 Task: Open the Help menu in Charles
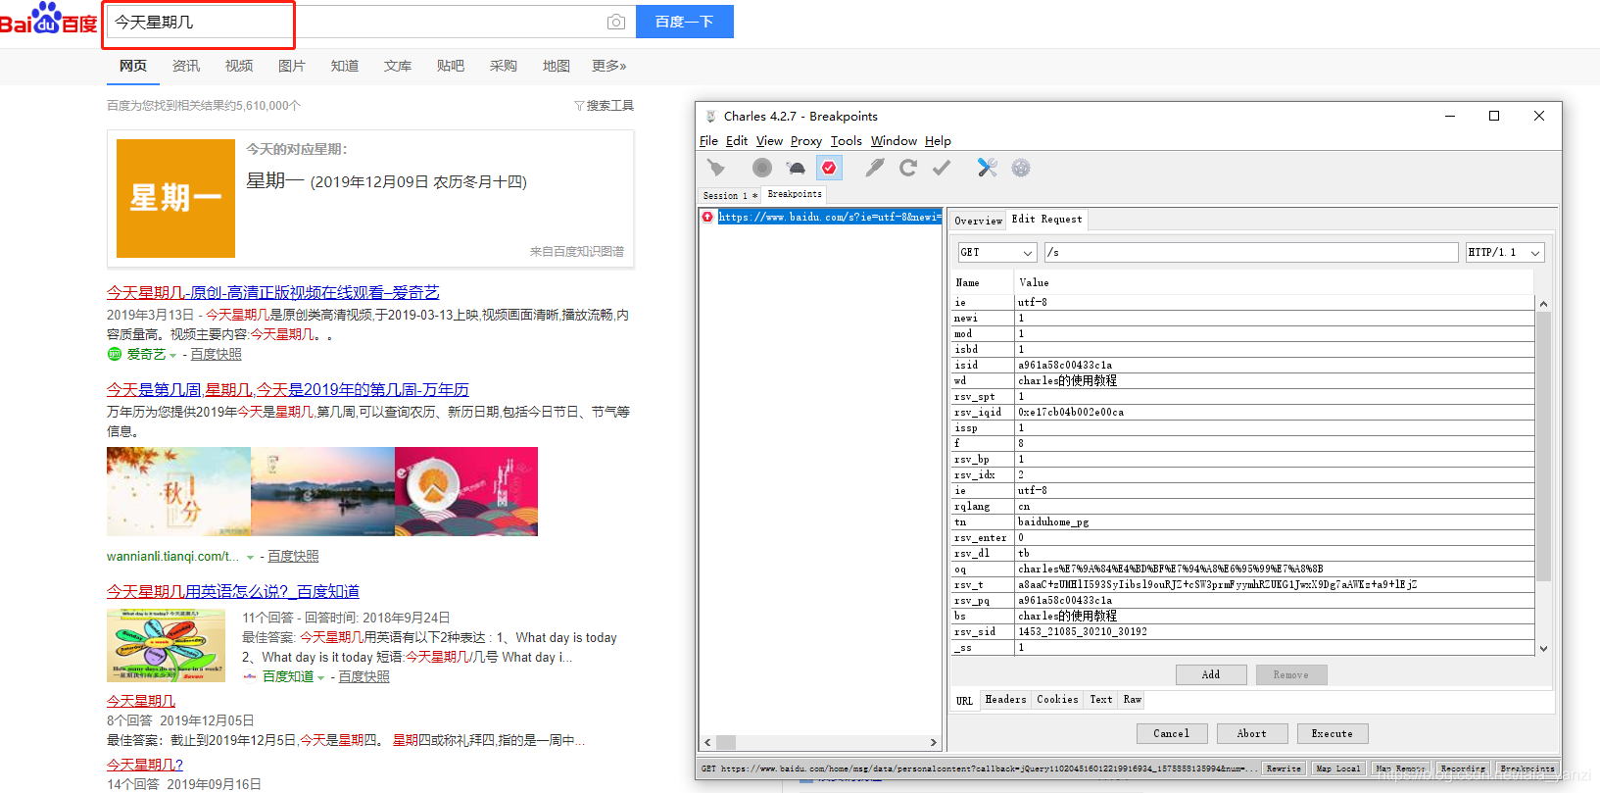pyautogui.click(x=938, y=141)
